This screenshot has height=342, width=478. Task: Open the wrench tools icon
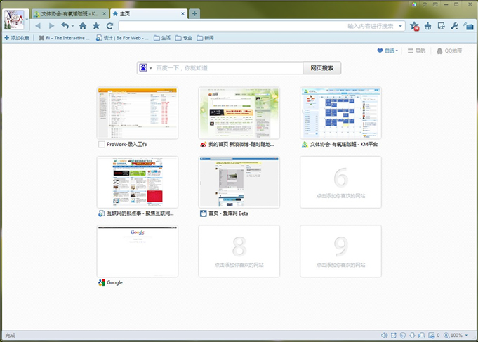pyautogui.click(x=453, y=26)
